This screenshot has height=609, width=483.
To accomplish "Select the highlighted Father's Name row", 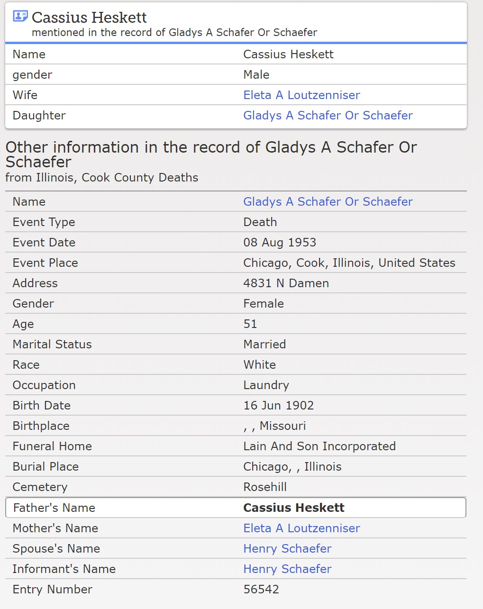I will pos(236,508).
